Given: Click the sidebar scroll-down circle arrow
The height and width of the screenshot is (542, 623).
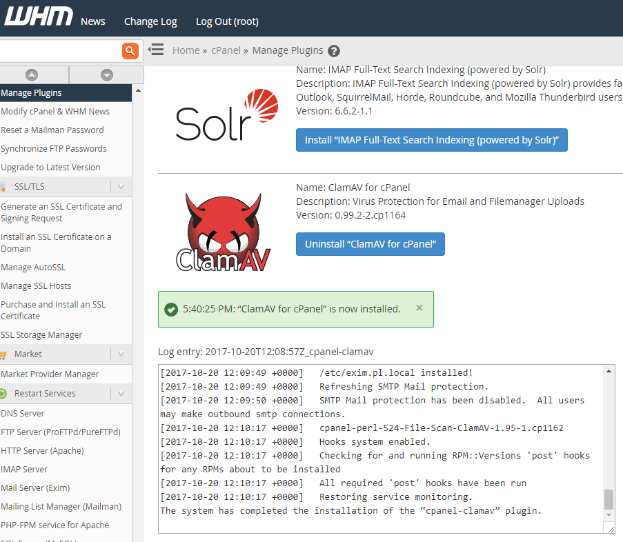Looking at the screenshot, I should point(107,75).
